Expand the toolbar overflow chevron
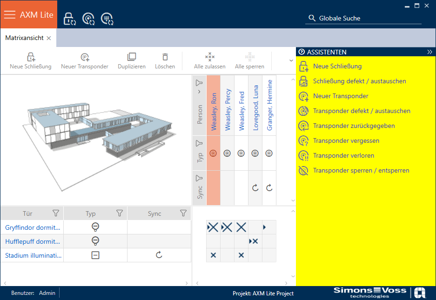The height and width of the screenshot is (300, 436). (x=291, y=60)
